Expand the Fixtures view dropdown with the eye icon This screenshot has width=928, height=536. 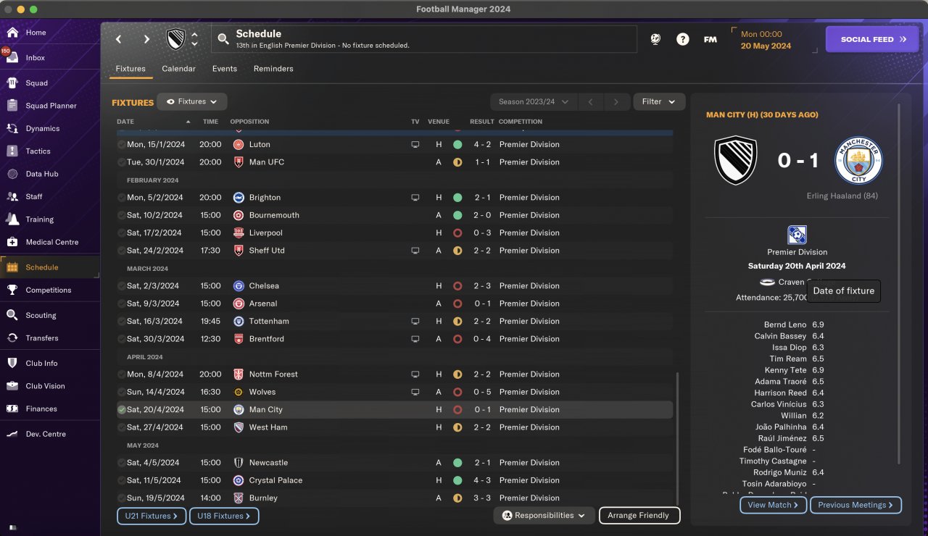(192, 102)
